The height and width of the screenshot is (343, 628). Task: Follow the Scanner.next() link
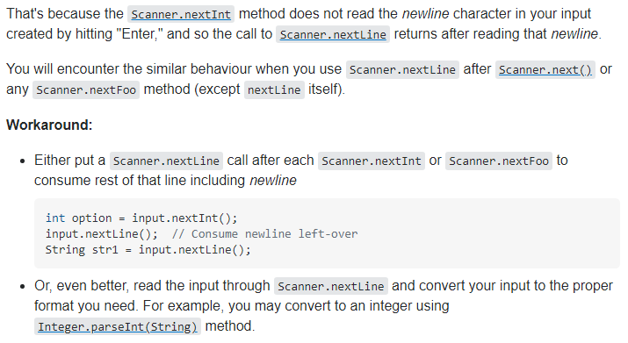point(545,69)
